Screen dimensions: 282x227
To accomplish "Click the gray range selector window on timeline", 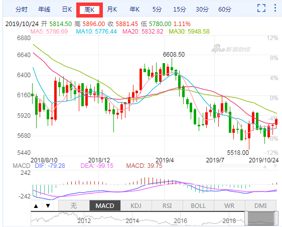I will coord(261,218).
